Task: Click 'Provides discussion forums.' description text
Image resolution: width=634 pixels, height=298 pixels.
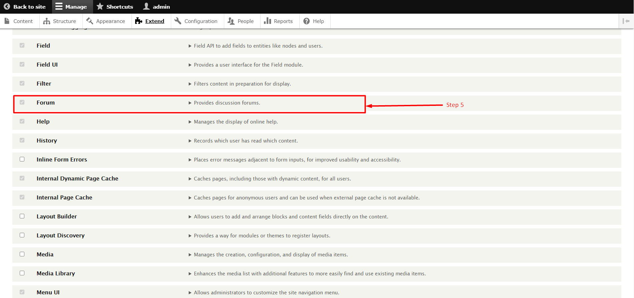Action: tap(227, 103)
